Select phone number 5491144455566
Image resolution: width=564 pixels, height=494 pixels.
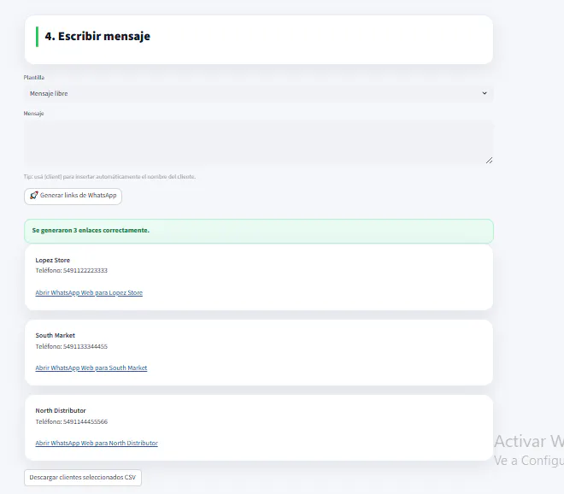click(x=85, y=421)
